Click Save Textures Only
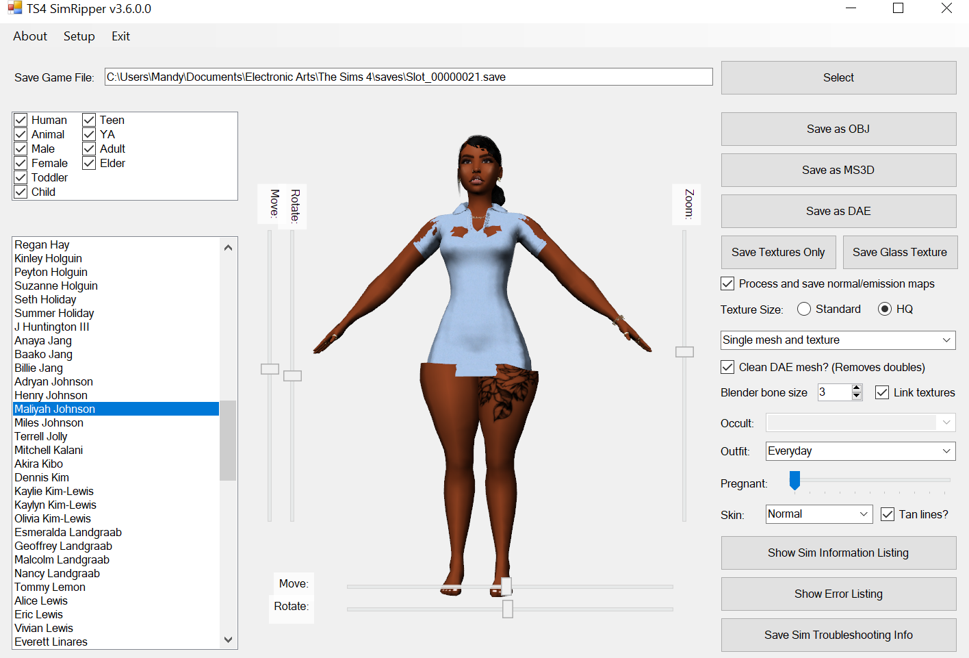Viewport: 969px width, 658px height. click(778, 252)
